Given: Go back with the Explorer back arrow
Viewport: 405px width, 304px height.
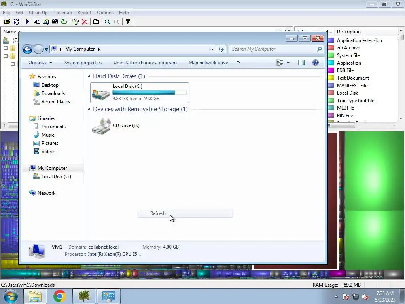Looking at the screenshot, I should pos(27,49).
